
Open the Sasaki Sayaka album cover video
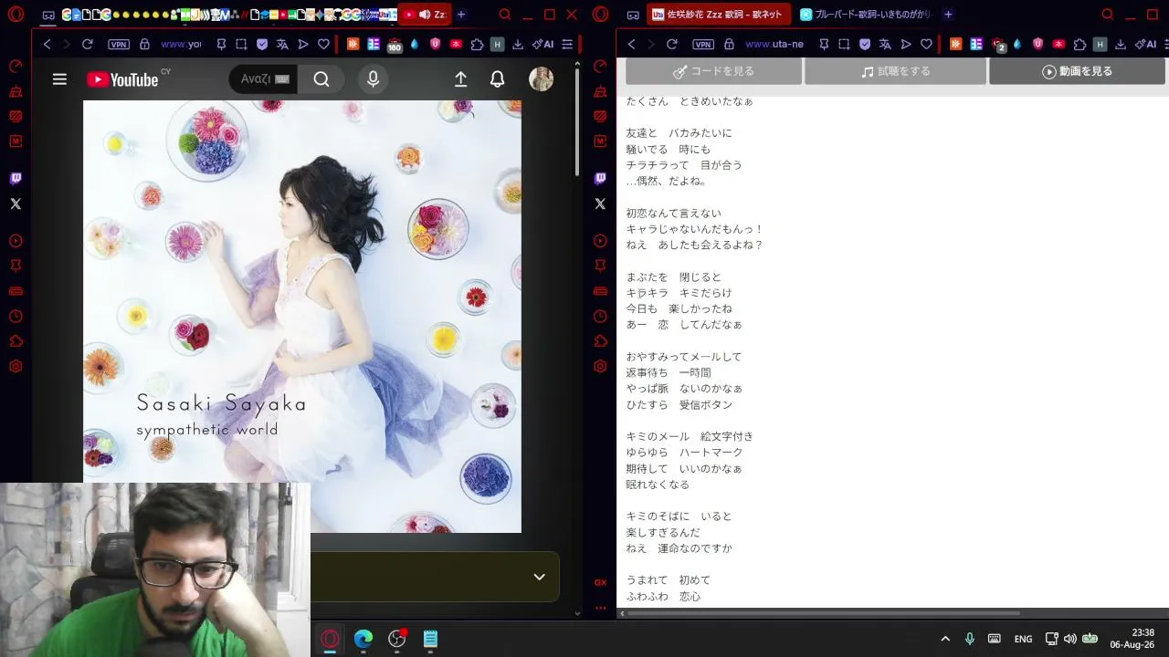pyautogui.click(x=302, y=316)
